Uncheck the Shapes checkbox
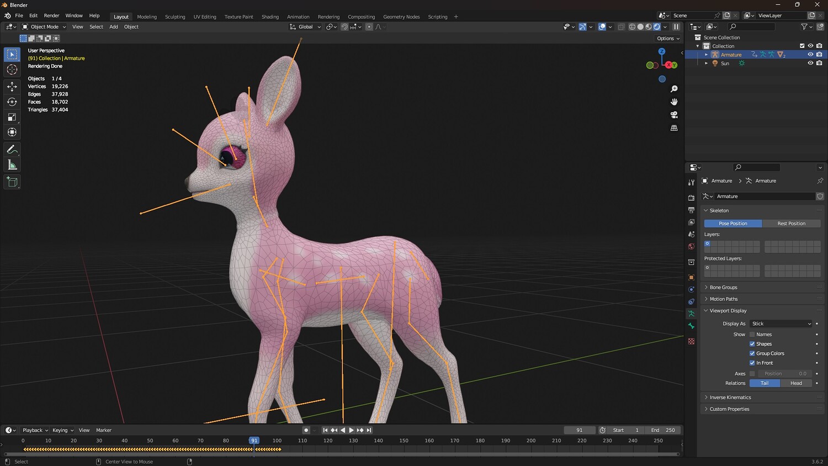Viewport: 828px width, 466px height. 752,344
